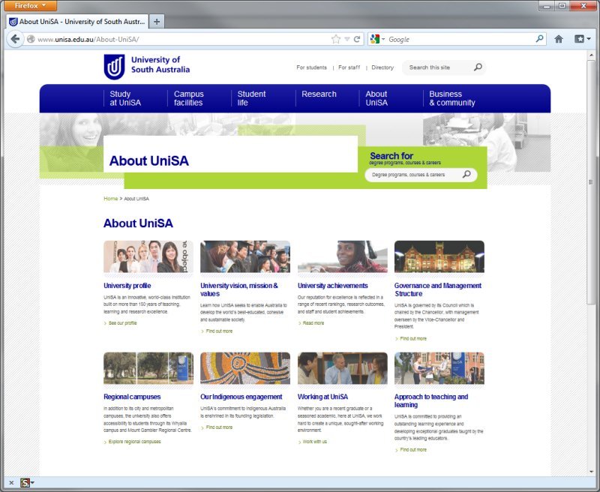
Task: Open the Firefox application menu
Action: (x=30, y=5)
